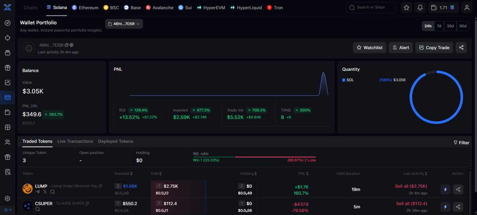Sort table by Last activity column

[x=415, y=173]
